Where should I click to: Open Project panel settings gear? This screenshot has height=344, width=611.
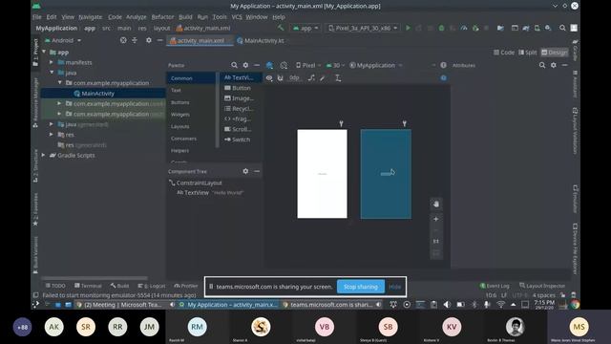[149, 40]
